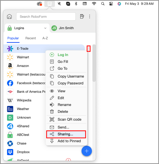Click the Walmart spark icon
Image resolution: width=159 pixels, height=164 pixels.
(x=10, y=57)
